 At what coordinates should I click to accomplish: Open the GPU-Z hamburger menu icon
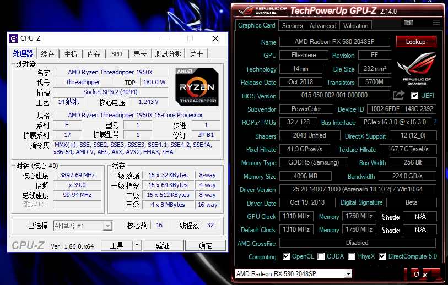(436, 23)
